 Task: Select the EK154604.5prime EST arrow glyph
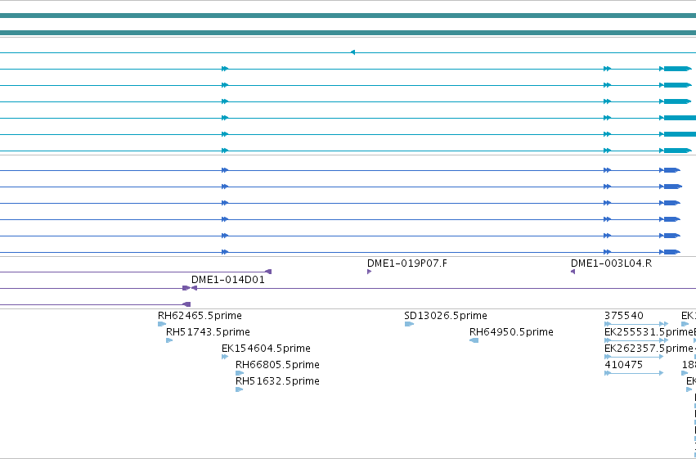pyautogui.click(x=225, y=357)
